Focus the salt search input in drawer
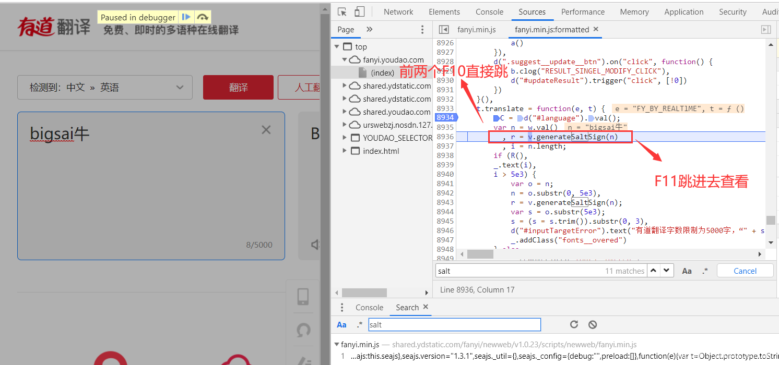This screenshot has width=779, height=365. [x=454, y=324]
